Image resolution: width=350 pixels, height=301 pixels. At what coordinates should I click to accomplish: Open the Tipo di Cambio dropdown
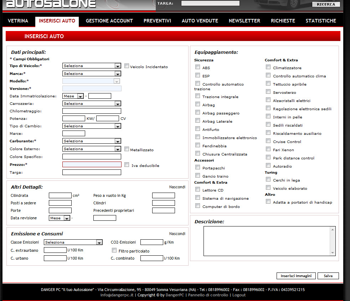(x=92, y=126)
